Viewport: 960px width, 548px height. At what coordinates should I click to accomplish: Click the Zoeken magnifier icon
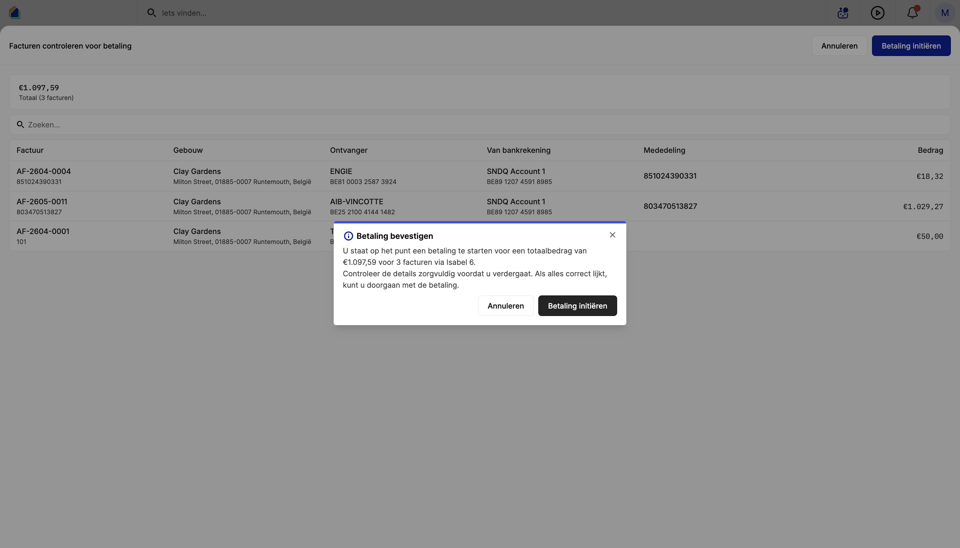(x=20, y=125)
